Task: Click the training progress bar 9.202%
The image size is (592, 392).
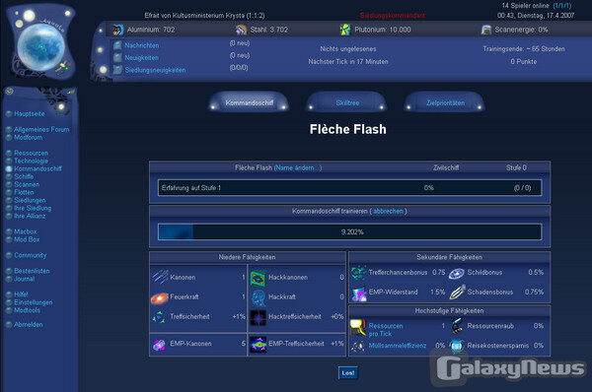Action: tap(349, 231)
